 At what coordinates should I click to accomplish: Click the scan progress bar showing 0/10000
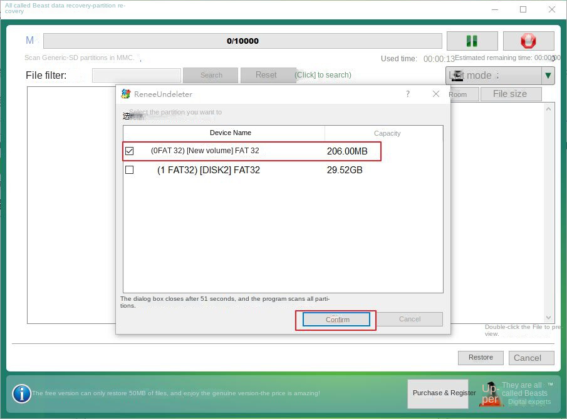point(242,41)
